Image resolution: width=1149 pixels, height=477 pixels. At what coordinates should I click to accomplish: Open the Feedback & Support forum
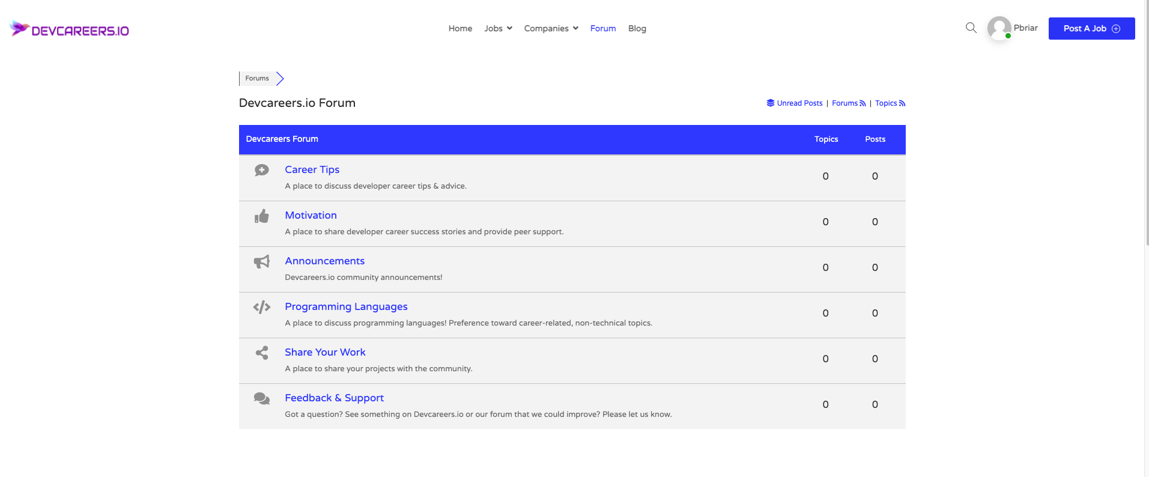pos(334,398)
